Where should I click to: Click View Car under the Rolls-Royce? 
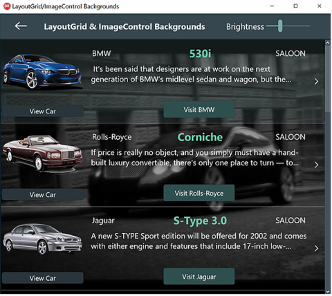[x=43, y=194]
